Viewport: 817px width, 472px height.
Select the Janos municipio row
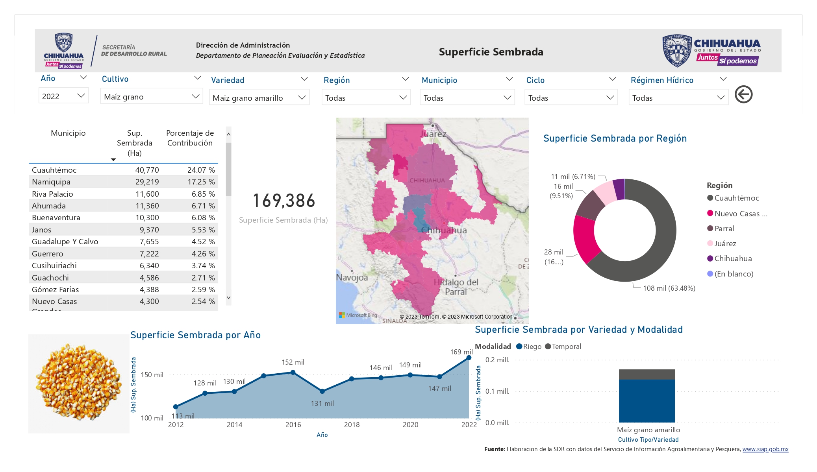pyautogui.click(x=123, y=230)
